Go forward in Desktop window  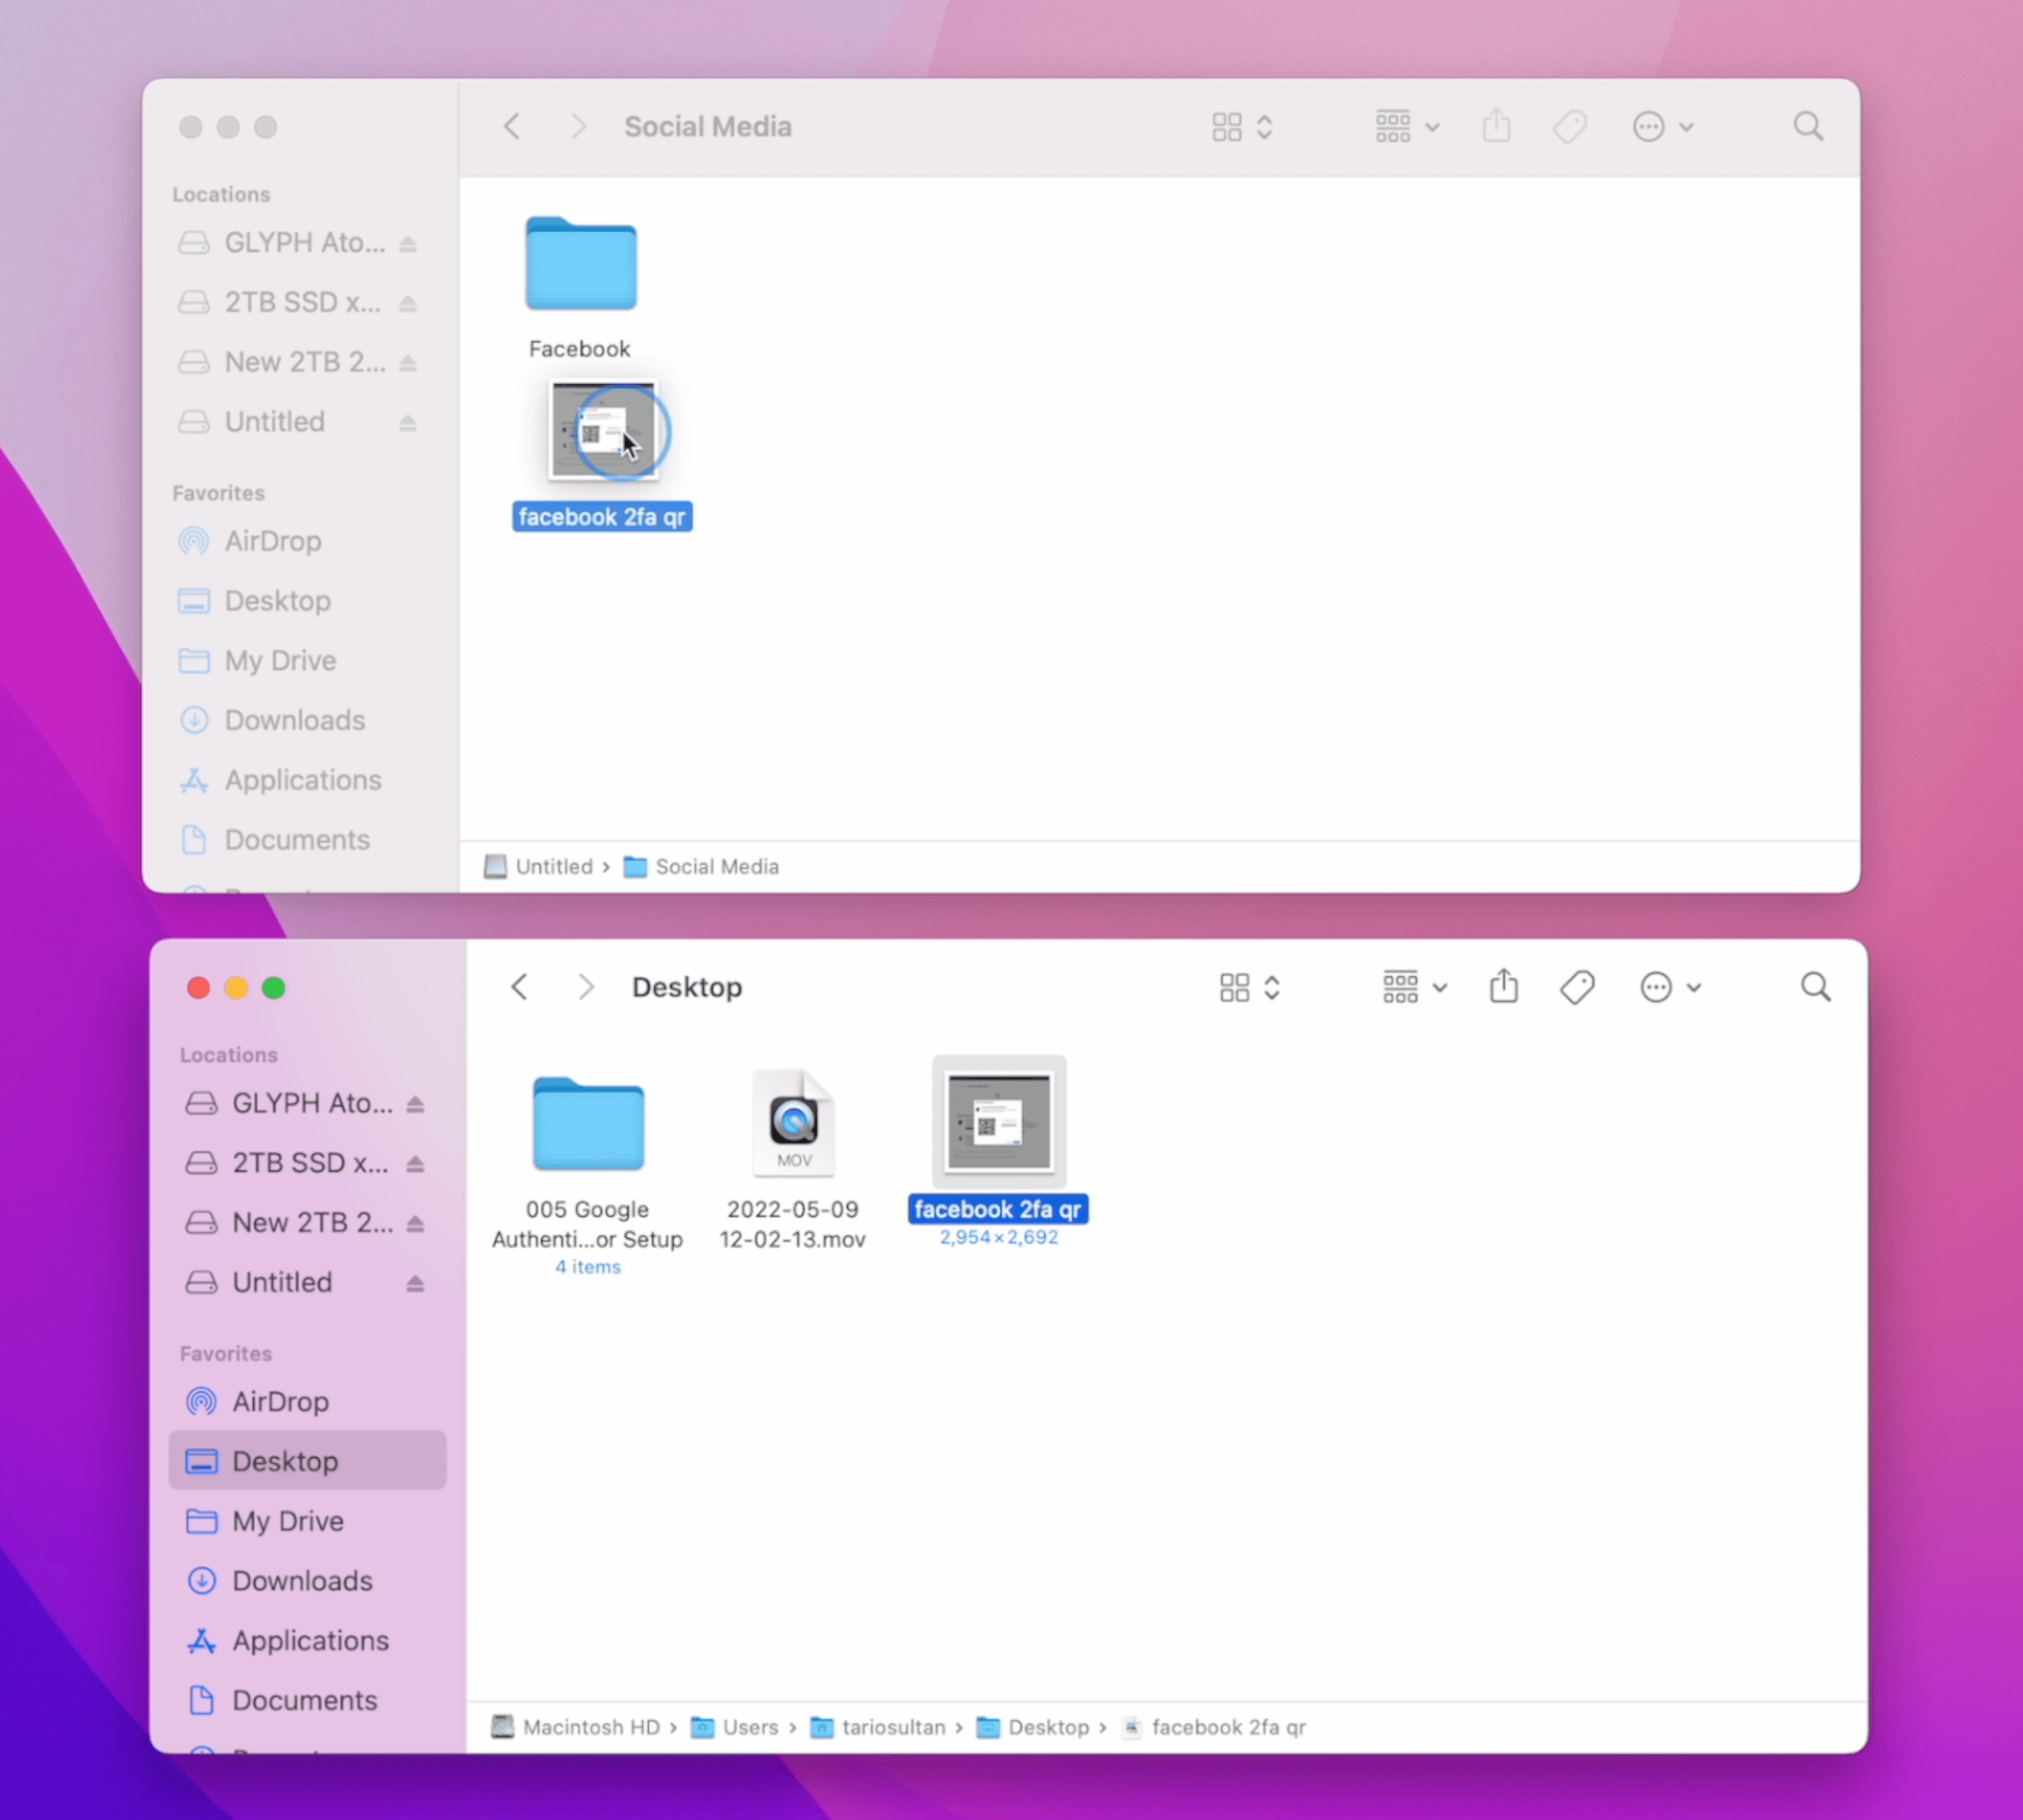pos(586,987)
